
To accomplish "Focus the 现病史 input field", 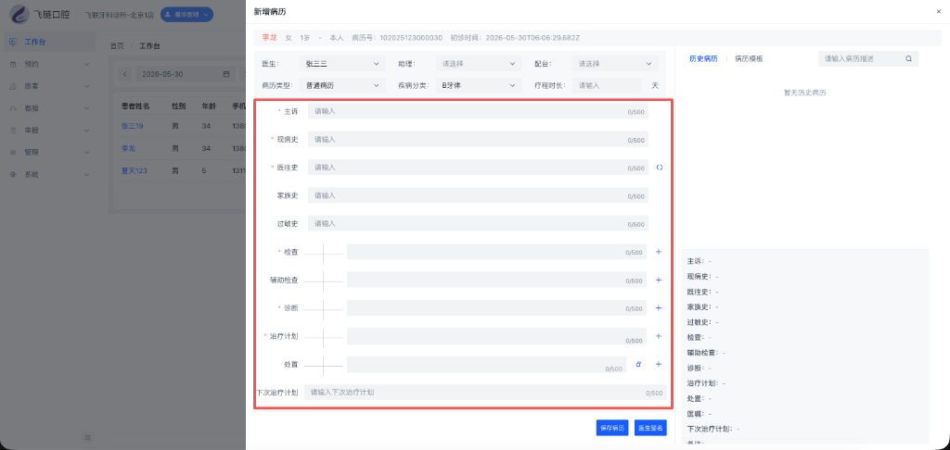I will point(478,139).
